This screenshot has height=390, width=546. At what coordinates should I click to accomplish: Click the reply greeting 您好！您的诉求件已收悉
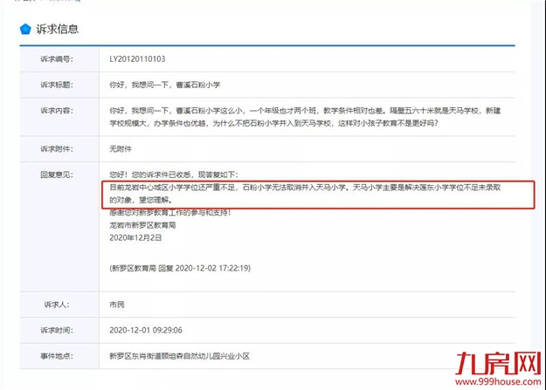point(174,174)
